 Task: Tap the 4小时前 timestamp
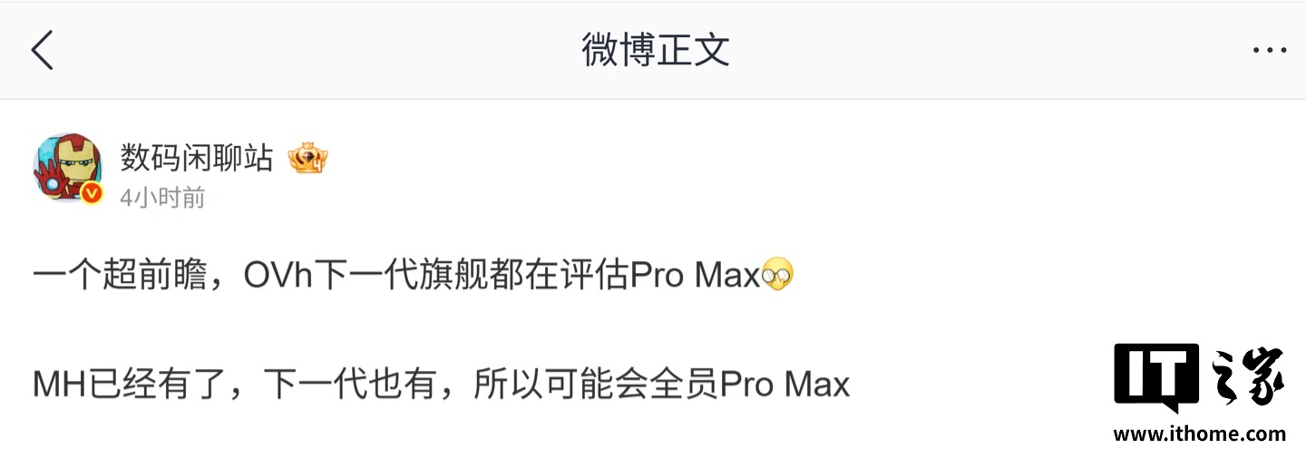(163, 197)
